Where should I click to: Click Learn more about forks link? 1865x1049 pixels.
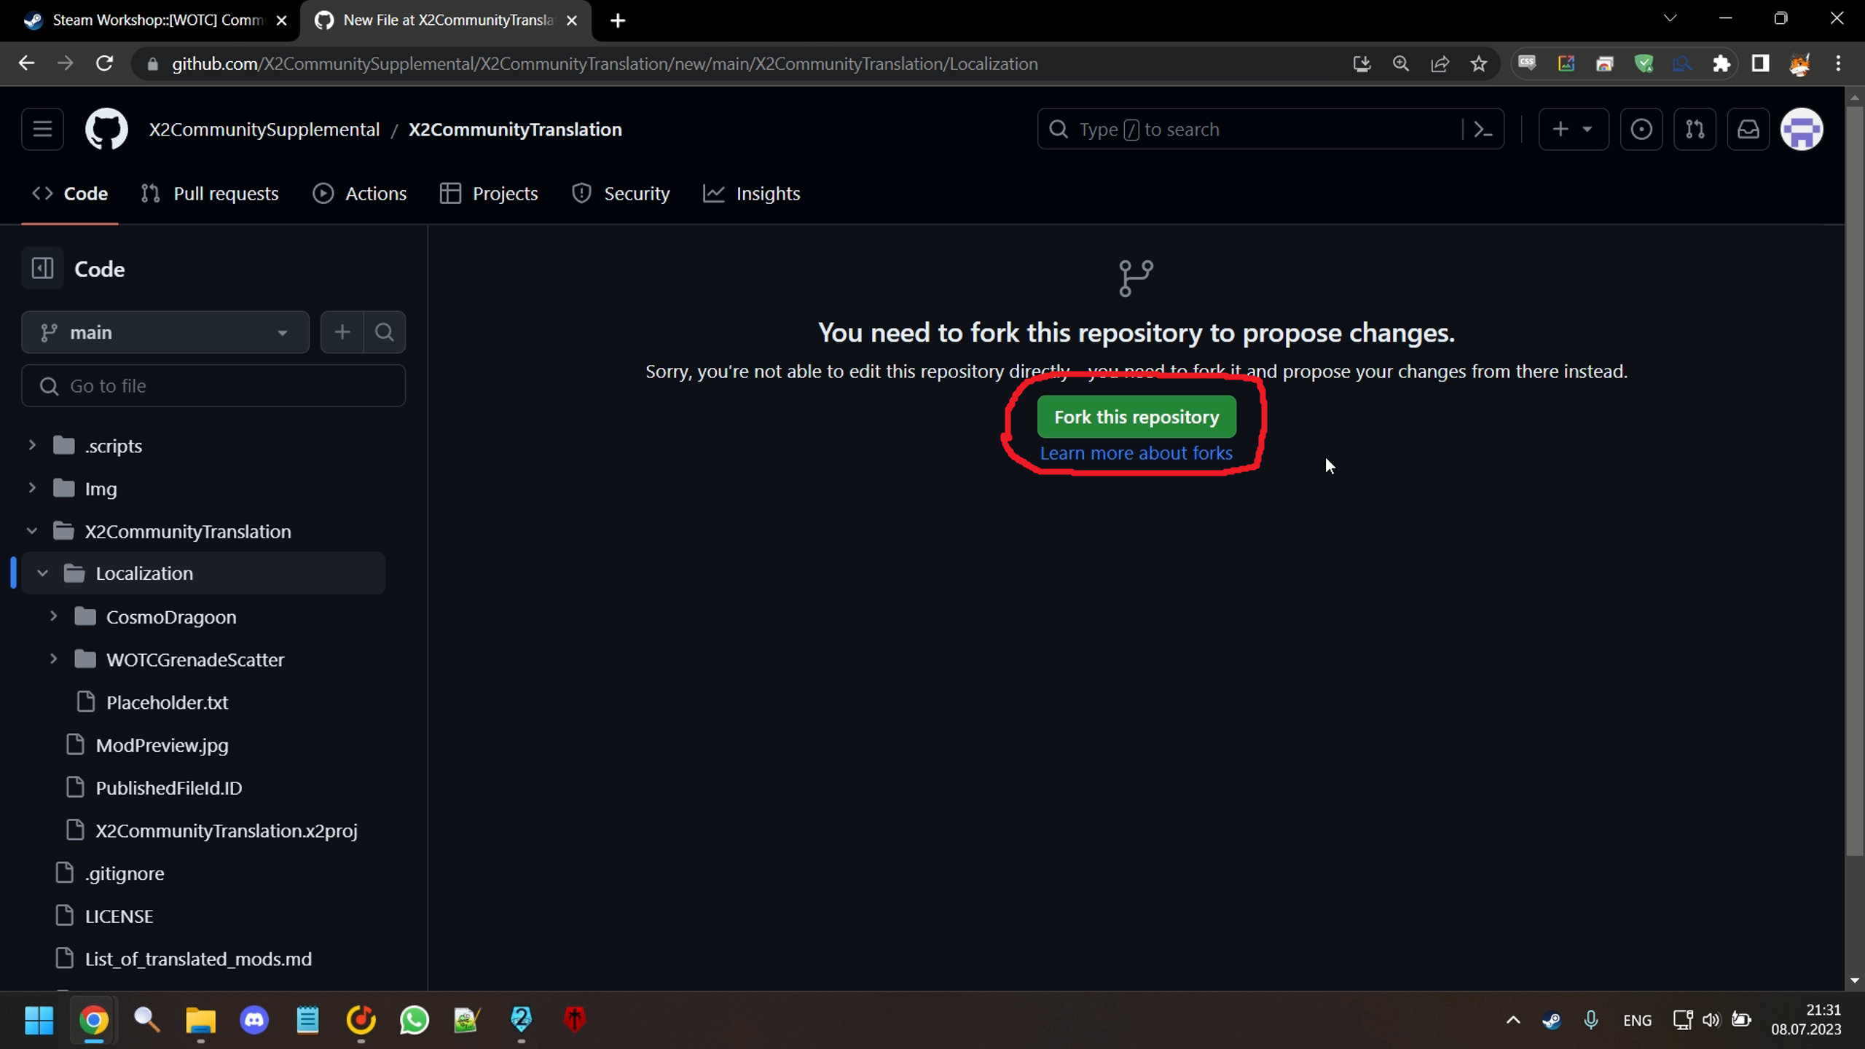pos(1136,452)
